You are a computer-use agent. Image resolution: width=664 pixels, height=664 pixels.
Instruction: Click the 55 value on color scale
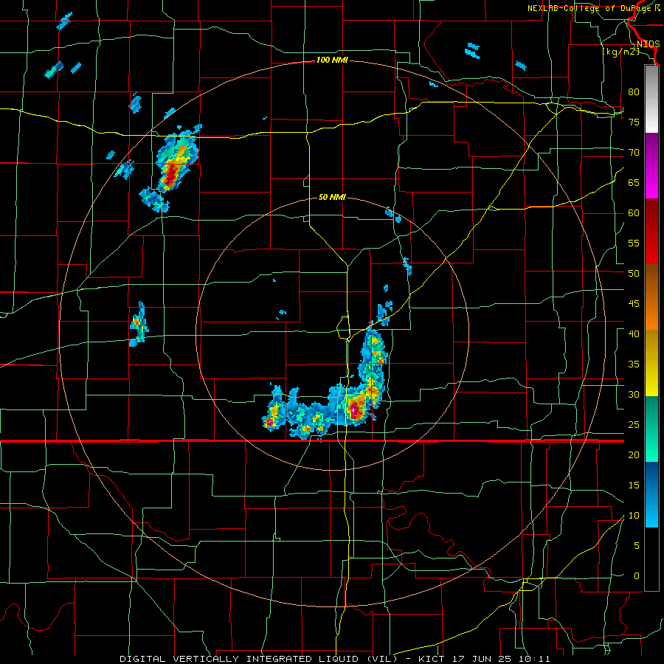(634, 243)
